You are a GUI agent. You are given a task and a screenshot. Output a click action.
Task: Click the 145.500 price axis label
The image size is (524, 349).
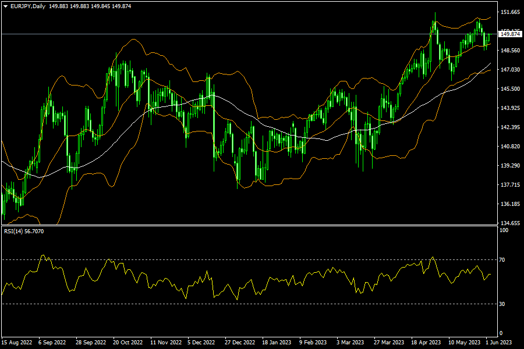click(510, 89)
